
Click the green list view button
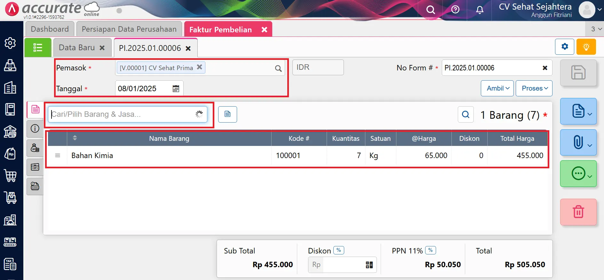(38, 48)
